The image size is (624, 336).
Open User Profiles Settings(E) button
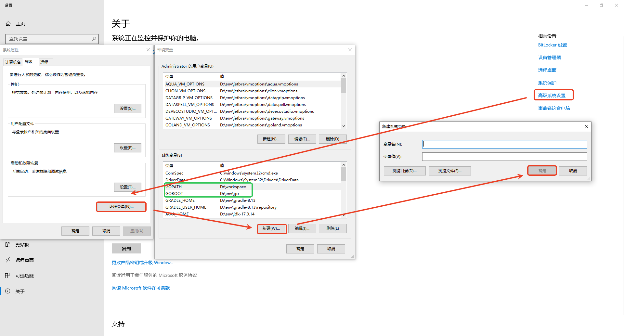tap(128, 148)
